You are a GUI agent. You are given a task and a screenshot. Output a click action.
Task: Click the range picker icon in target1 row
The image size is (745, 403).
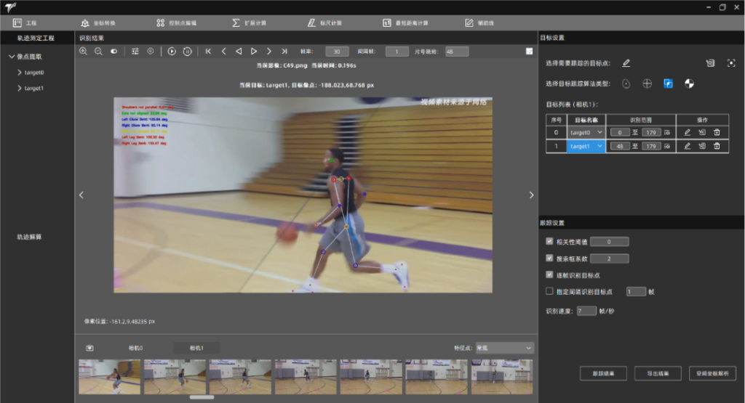coord(667,146)
